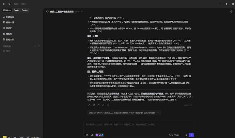Click the purple send button
Image resolution: width=235 pixels, height=138 pixels.
[191, 135]
